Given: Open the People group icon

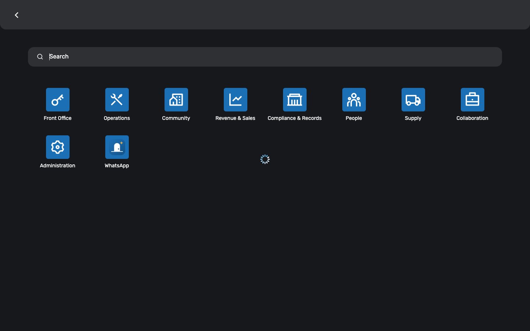Looking at the screenshot, I should point(354,100).
